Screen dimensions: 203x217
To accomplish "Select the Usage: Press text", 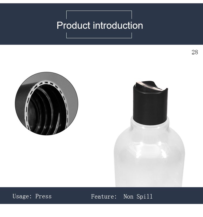I will (x=32, y=196).
